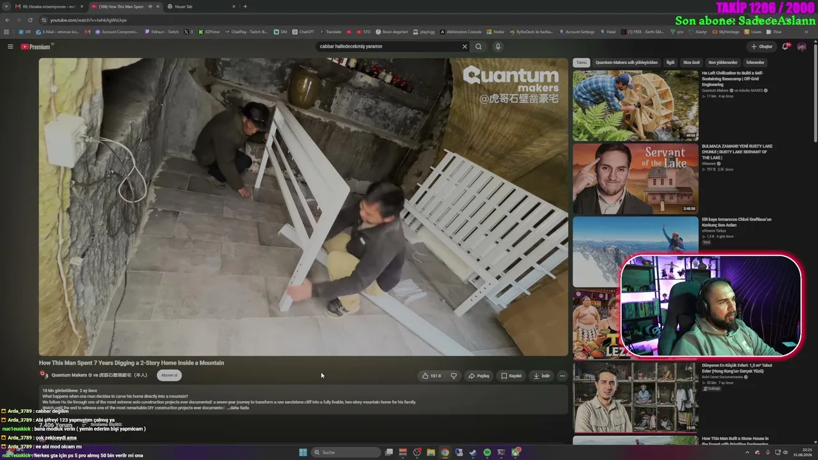Screen dimensions: 818x460
Task: Subscribe with the Abone ol button
Action: 169,376
